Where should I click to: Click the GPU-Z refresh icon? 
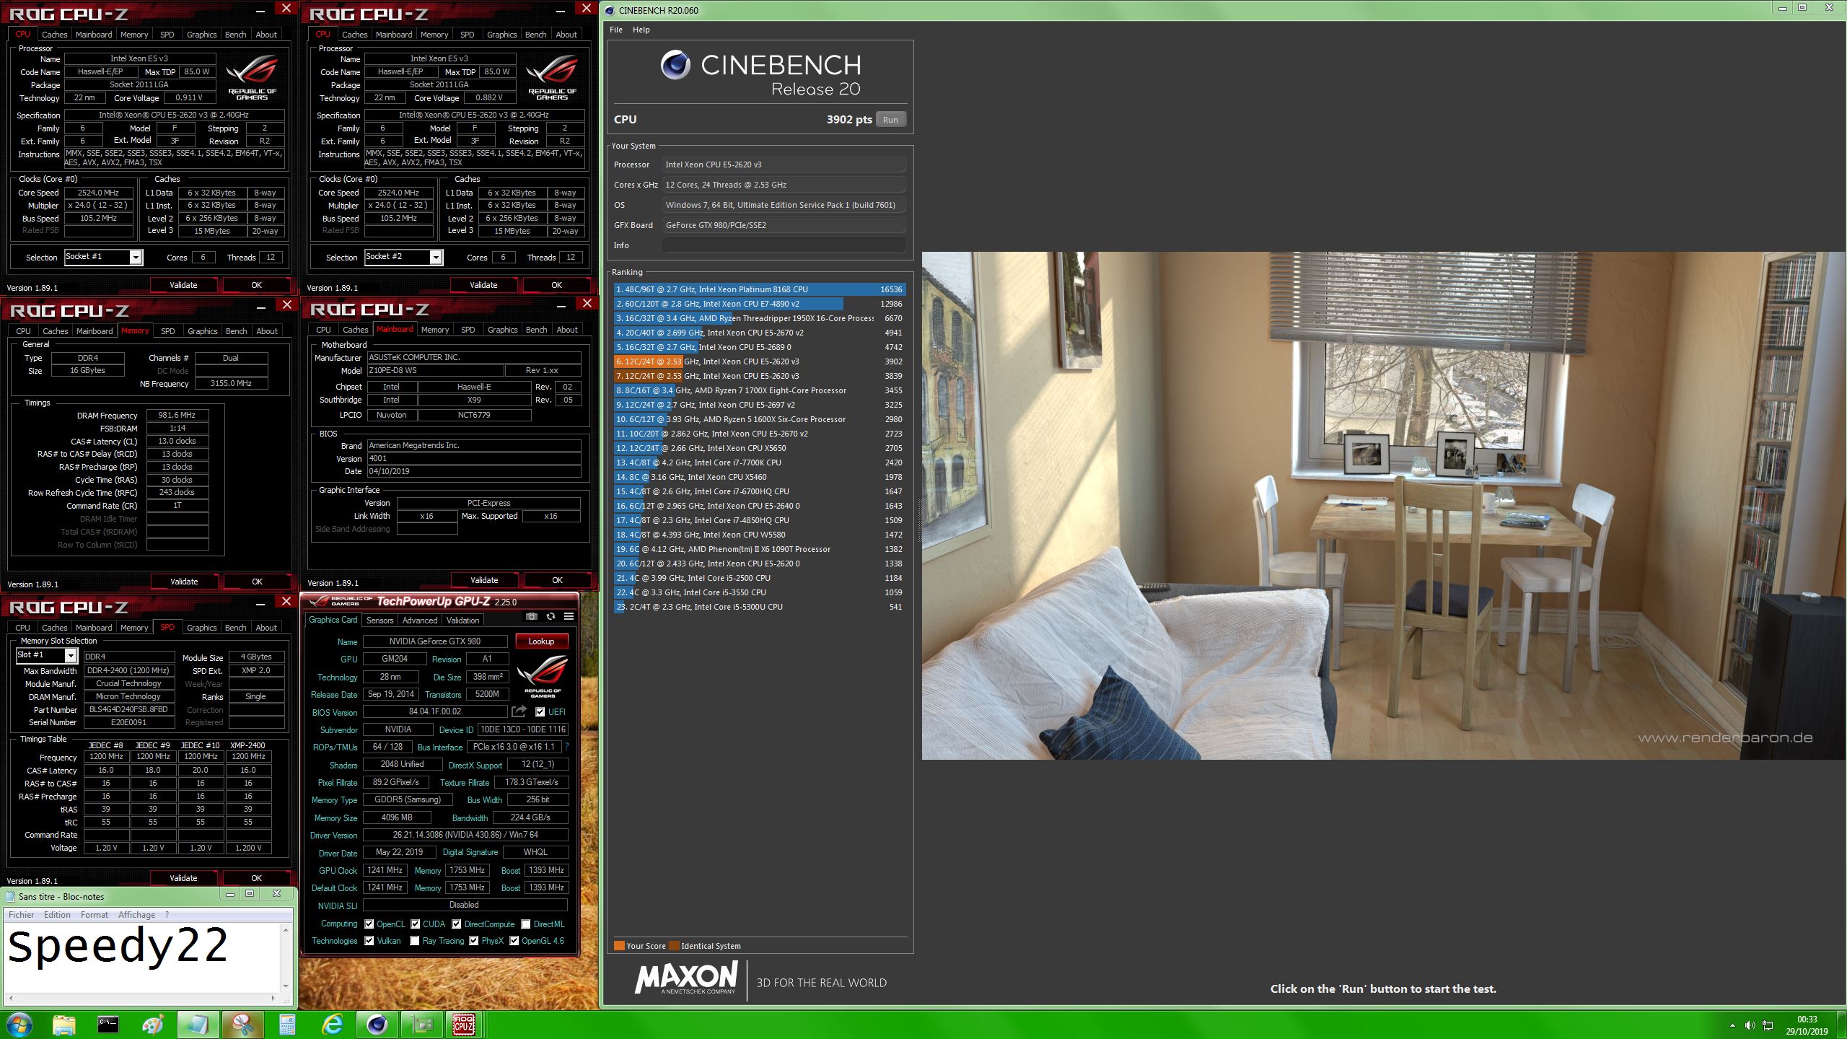coord(550,616)
